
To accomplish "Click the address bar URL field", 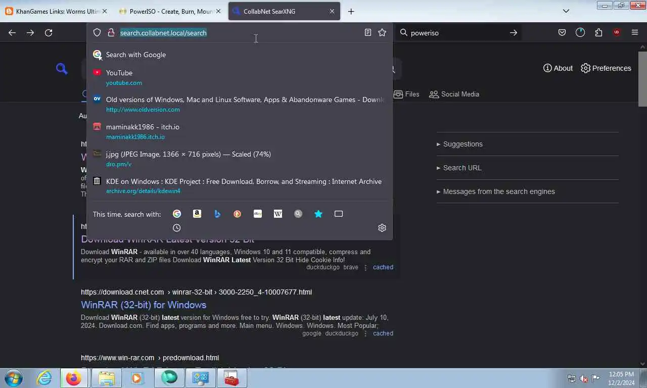I will pyautogui.click(x=240, y=33).
